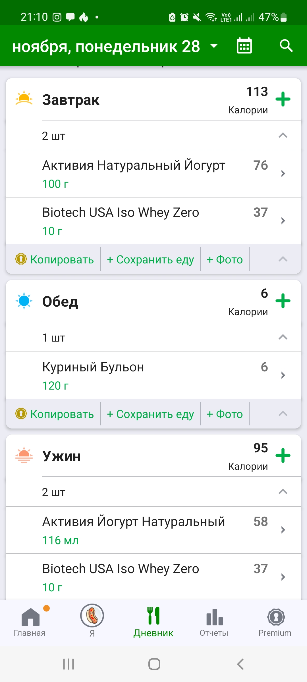The height and width of the screenshot is (682, 307).
Task: Open Куриный Бульон entry details
Action: [153, 375]
